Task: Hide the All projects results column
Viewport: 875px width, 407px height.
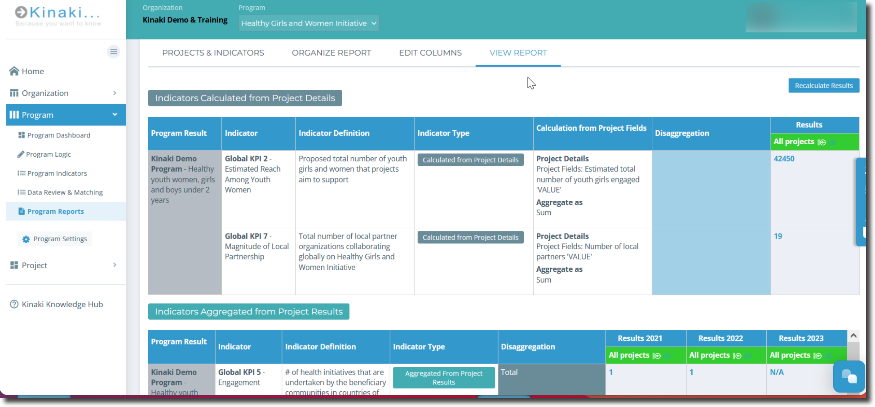Action: point(832,142)
